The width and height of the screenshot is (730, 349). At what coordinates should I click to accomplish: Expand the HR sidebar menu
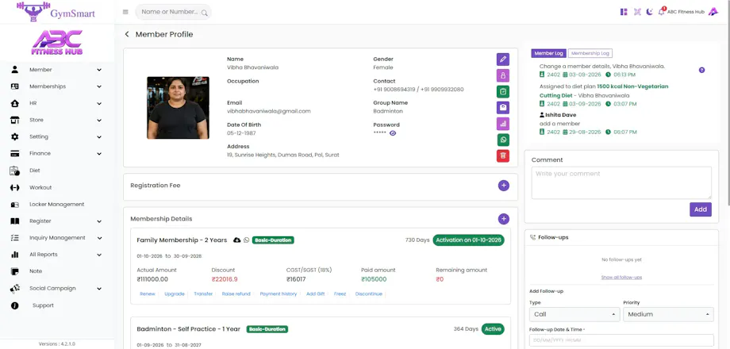[57, 103]
